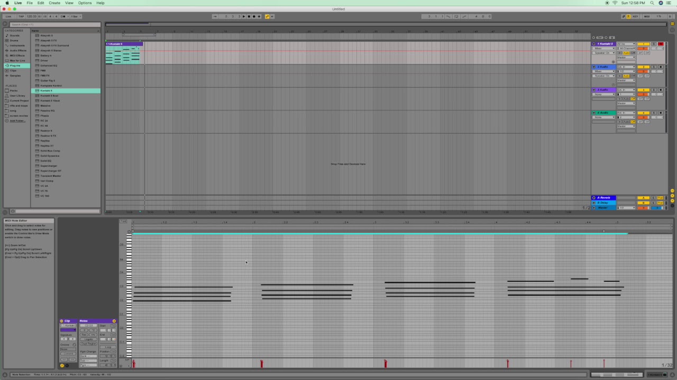Solo the 1 Kontakt 5 track
The image size is (677, 380).
(654, 44)
